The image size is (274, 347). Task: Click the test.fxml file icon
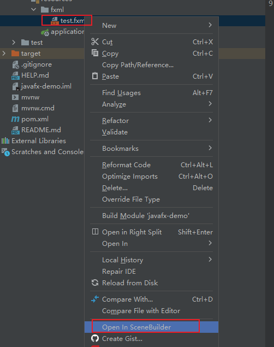tap(55, 21)
